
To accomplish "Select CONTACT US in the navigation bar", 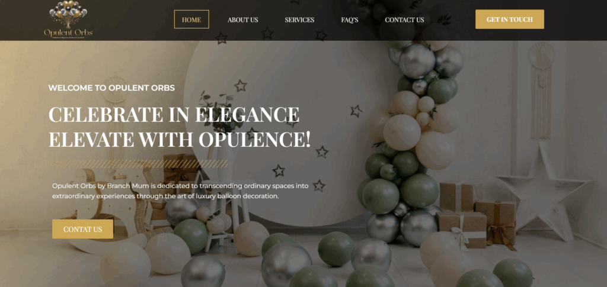I will (x=404, y=20).
